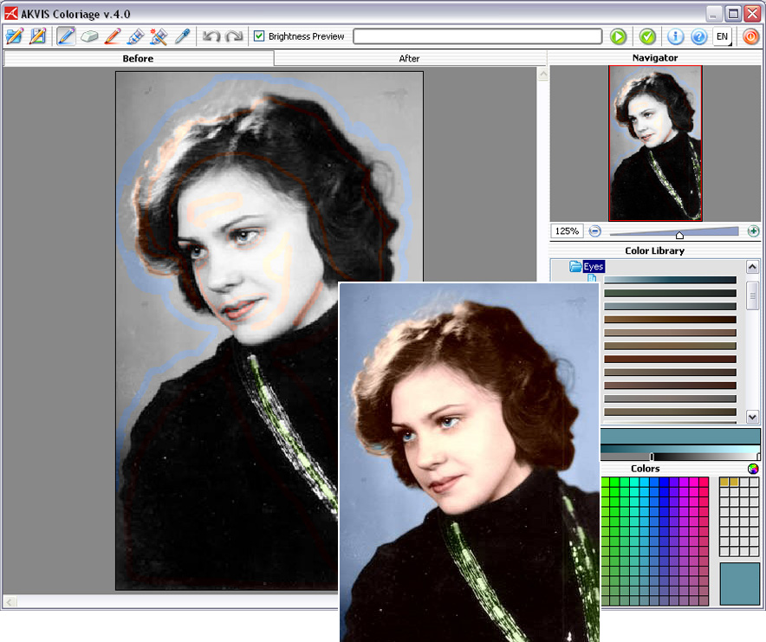The image size is (766, 642).
Task: Click the current color teal swatch
Action: click(x=740, y=584)
